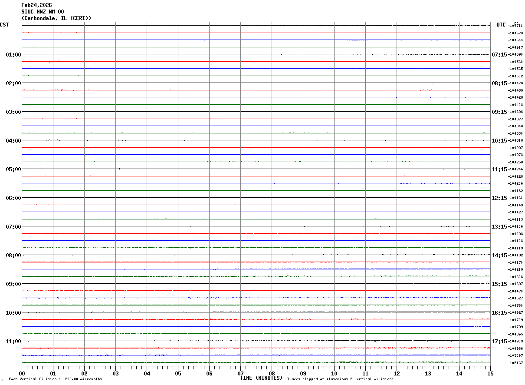Click the 13:15 UTC time label
The width and height of the screenshot is (525, 385).
(x=499, y=227)
